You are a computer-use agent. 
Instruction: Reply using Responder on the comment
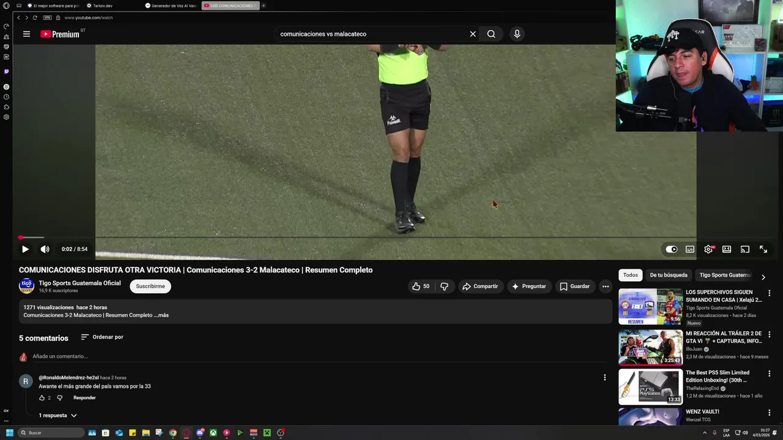pos(84,398)
